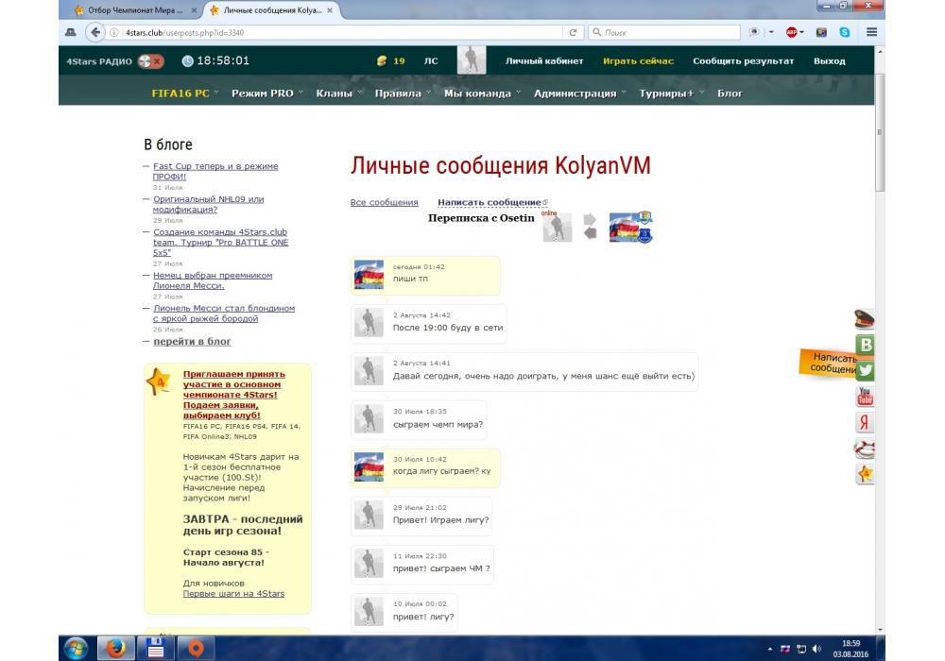Open the Блог menu item
The image size is (945, 661).
(x=730, y=93)
